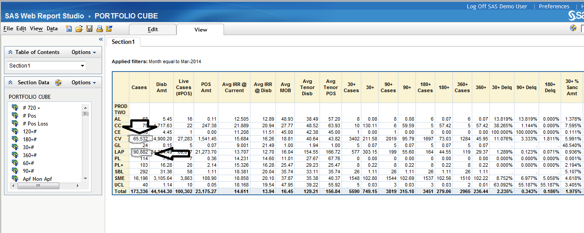Click the New Report toolbar icon
Image resolution: width=584 pixels, height=233 pixels.
pos(69,29)
